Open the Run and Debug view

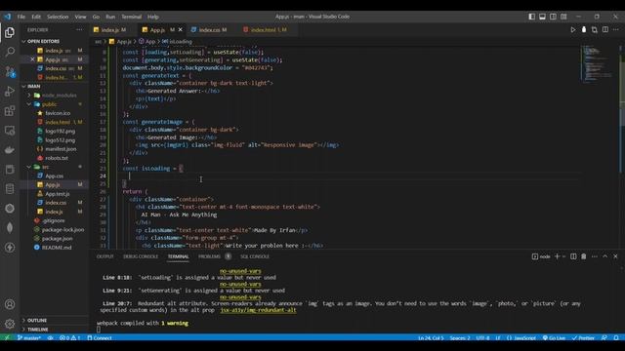[x=10, y=91]
